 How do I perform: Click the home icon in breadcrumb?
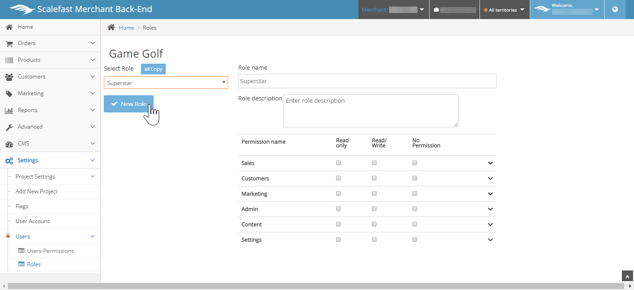point(111,27)
